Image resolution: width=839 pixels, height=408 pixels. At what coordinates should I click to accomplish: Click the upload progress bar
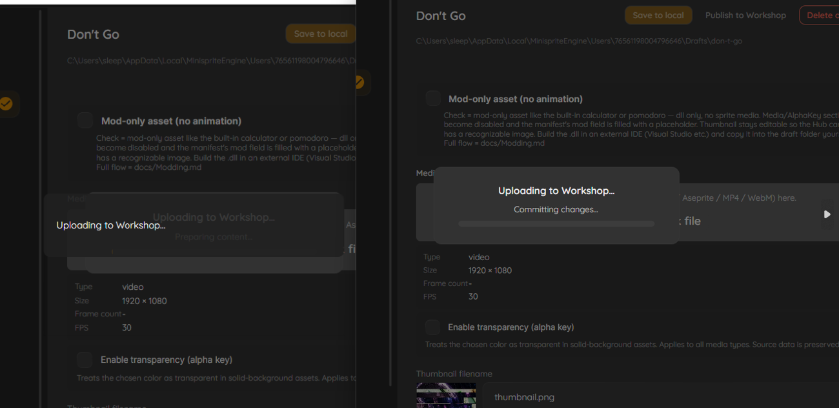556,224
